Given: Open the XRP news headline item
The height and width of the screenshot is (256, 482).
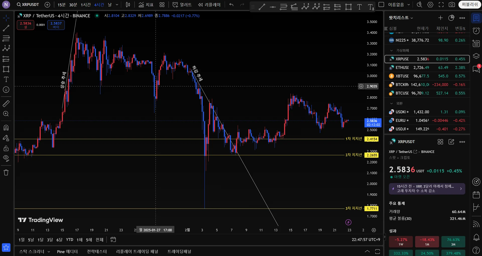Looking at the screenshot, I should click(427, 189).
